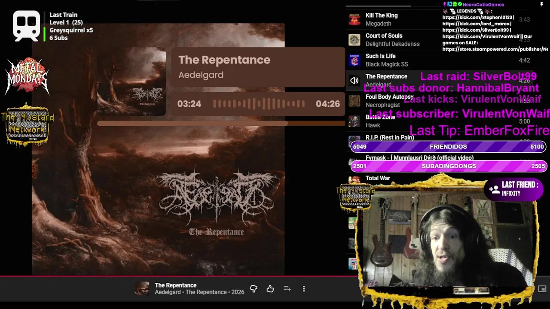This screenshot has width=550, height=309.
Task: Select Kill The King thumbnail in queue
Action: (354, 19)
